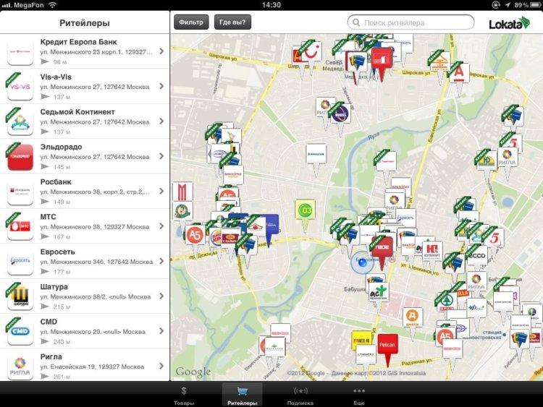
Task: Select the ECCO map pin
Action: pyautogui.click(x=477, y=255)
